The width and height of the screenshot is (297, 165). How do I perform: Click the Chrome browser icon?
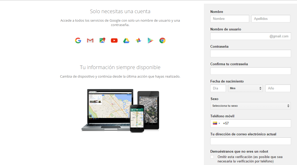coord(162,40)
